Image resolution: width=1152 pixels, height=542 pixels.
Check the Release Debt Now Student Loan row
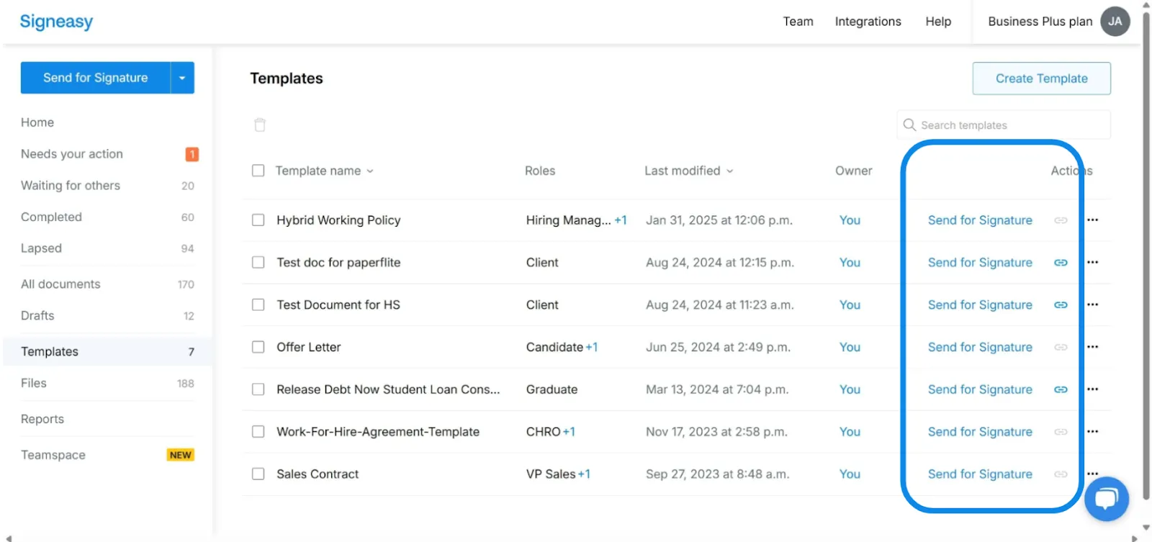258,389
